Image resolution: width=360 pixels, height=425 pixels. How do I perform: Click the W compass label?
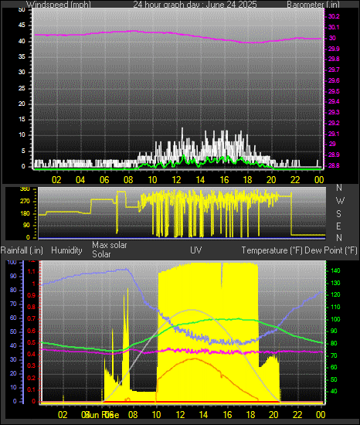tap(340, 201)
